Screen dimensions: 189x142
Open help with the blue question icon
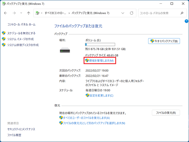[x=186, y=21]
